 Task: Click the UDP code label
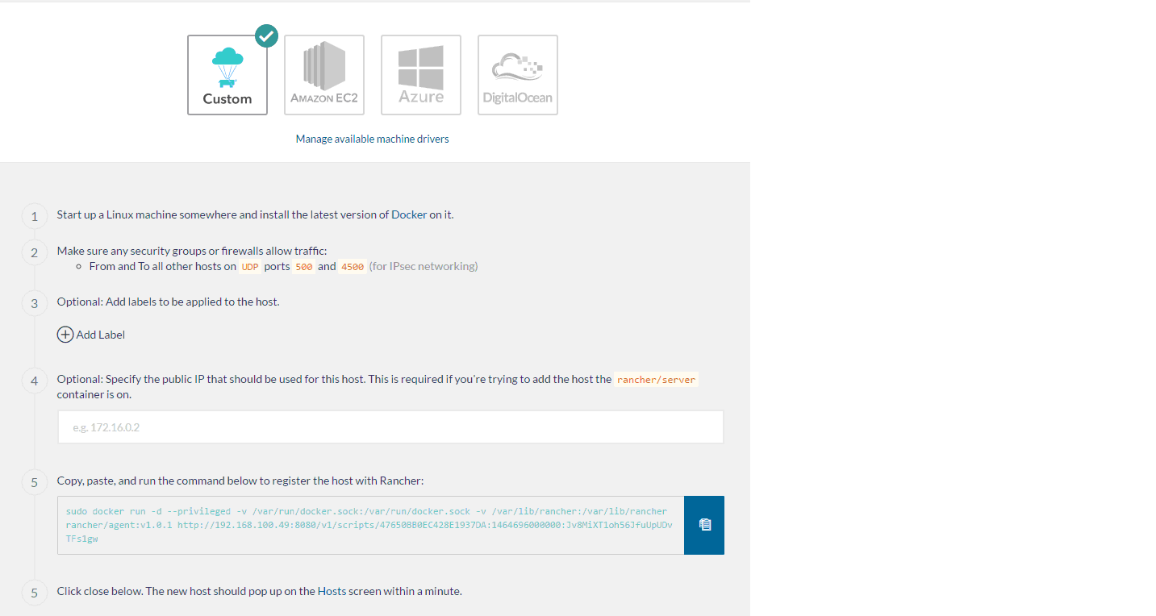[x=250, y=267]
